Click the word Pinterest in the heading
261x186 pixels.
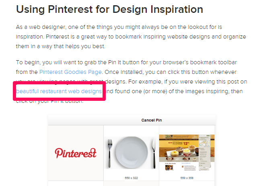click(70, 9)
